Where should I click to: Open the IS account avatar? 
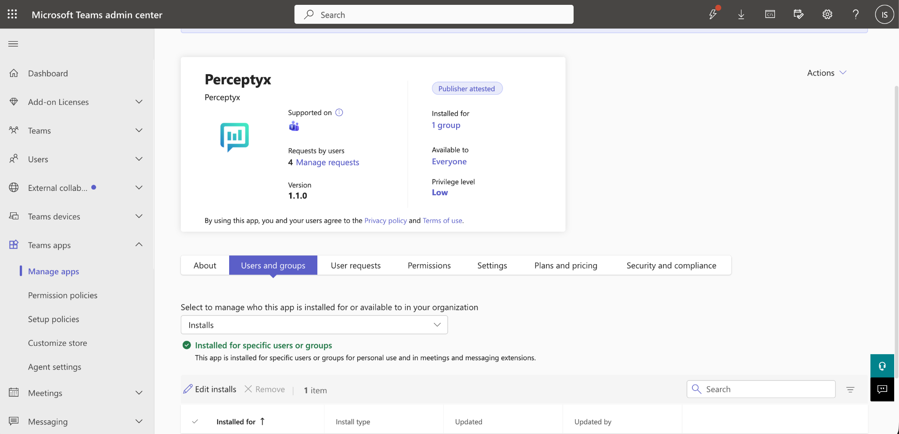884,14
